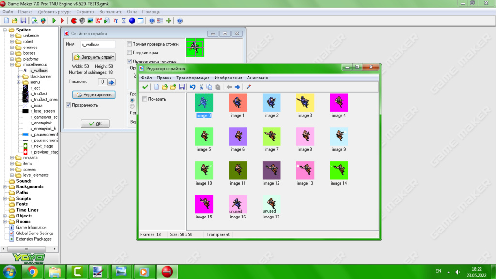Open Windows Start menu
496x279 pixels.
(x=10, y=272)
